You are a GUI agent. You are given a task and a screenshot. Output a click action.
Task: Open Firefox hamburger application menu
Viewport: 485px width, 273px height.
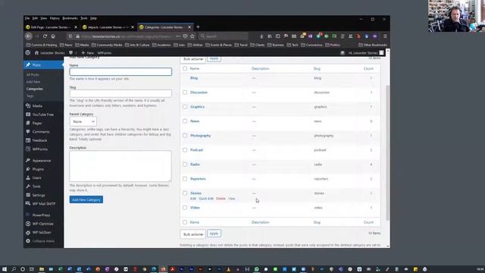385,36
